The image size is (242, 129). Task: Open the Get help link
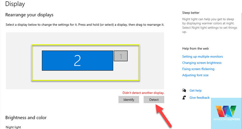point(196,90)
